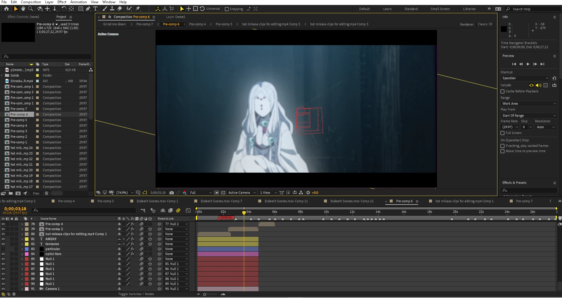562x298 pixels.
Task: Click the AMEXif layer yellow label color
Action: 27,239
